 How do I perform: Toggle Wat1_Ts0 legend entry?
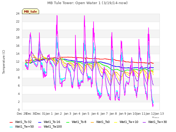(100, 122)
